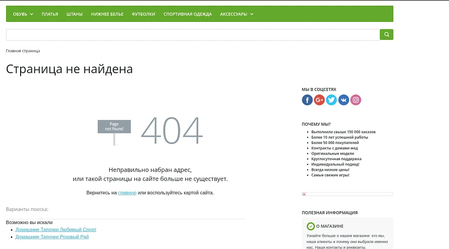Open the Facebook social icon
449x249 pixels.
pyautogui.click(x=307, y=100)
